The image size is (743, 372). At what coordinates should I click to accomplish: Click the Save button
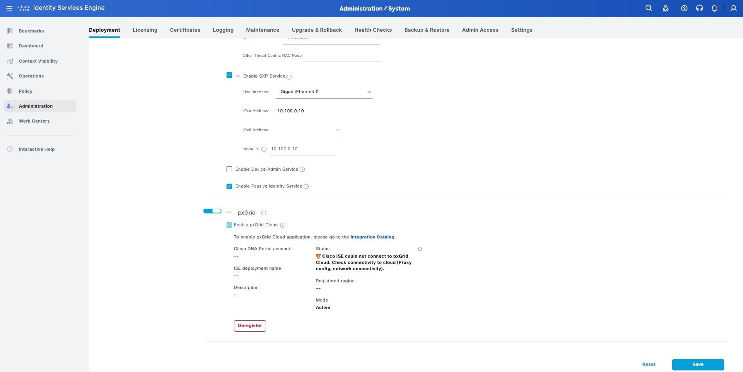point(698,365)
